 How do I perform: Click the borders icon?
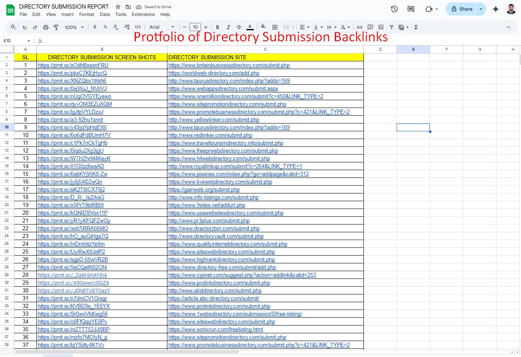(x=275, y=27)
